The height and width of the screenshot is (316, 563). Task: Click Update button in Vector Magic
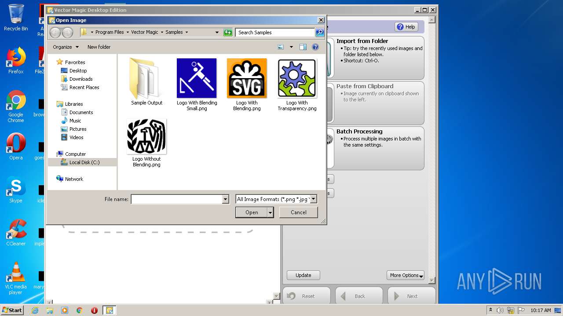coord(303,275)
